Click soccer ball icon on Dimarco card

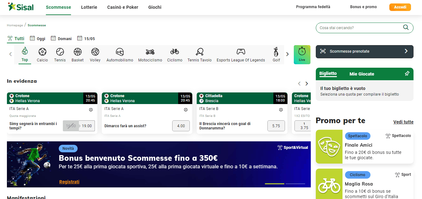click(x=186, y=110)
